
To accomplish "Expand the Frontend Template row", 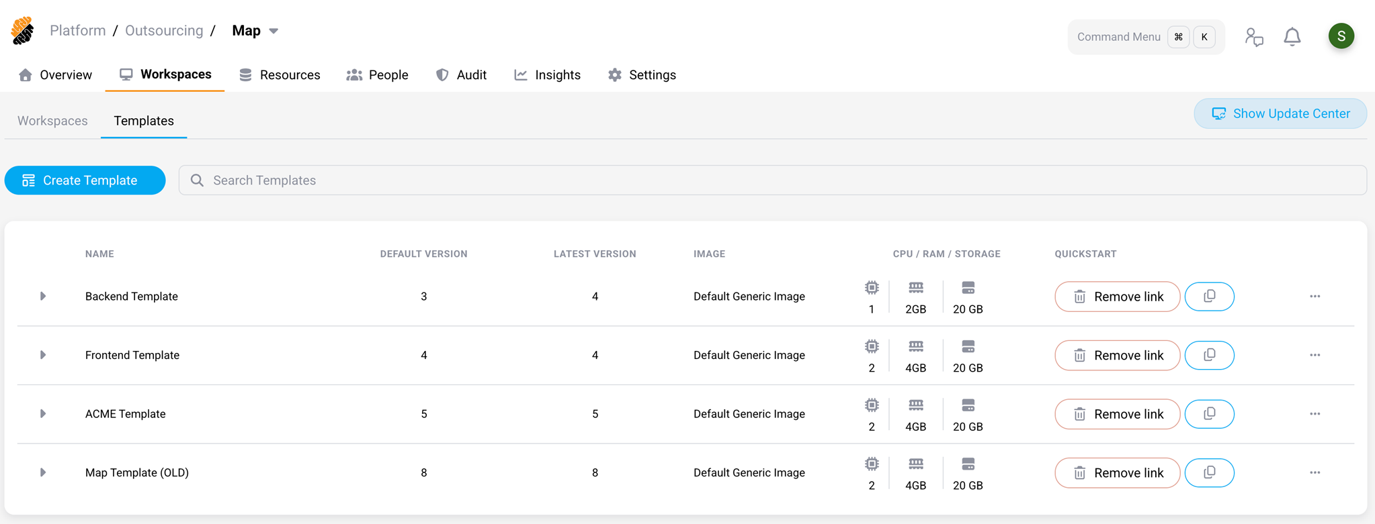I will pyautogui.click(x=42, y=355).
